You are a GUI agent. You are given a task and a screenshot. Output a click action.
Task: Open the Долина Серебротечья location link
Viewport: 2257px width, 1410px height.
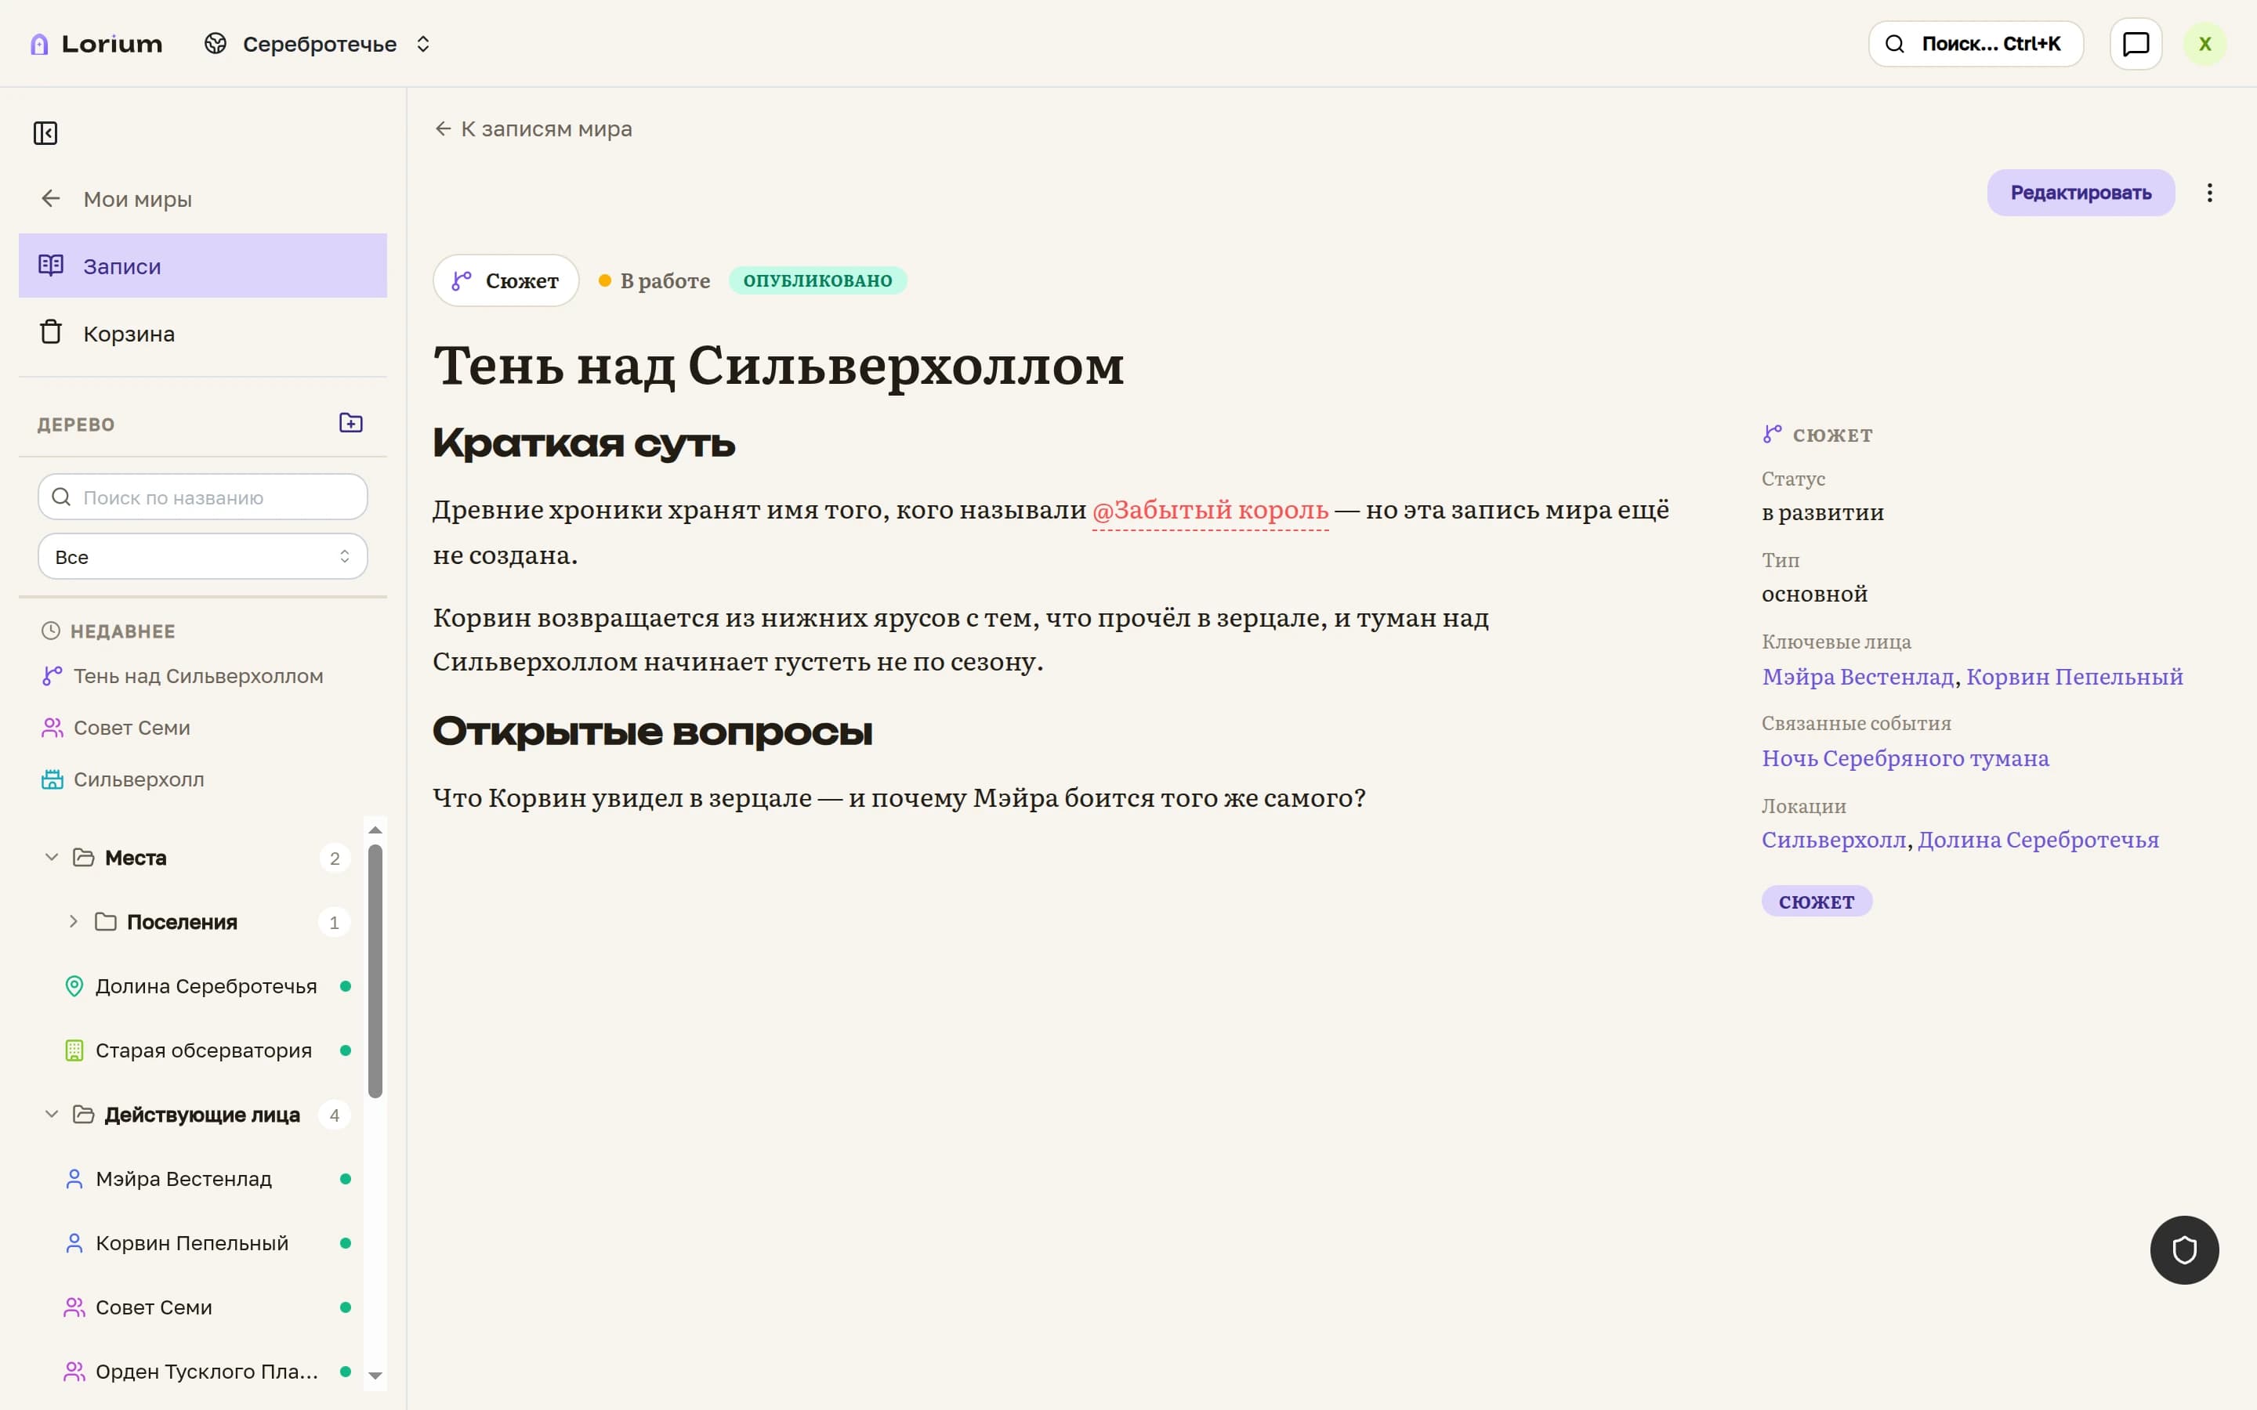[x=2038, y=841]
